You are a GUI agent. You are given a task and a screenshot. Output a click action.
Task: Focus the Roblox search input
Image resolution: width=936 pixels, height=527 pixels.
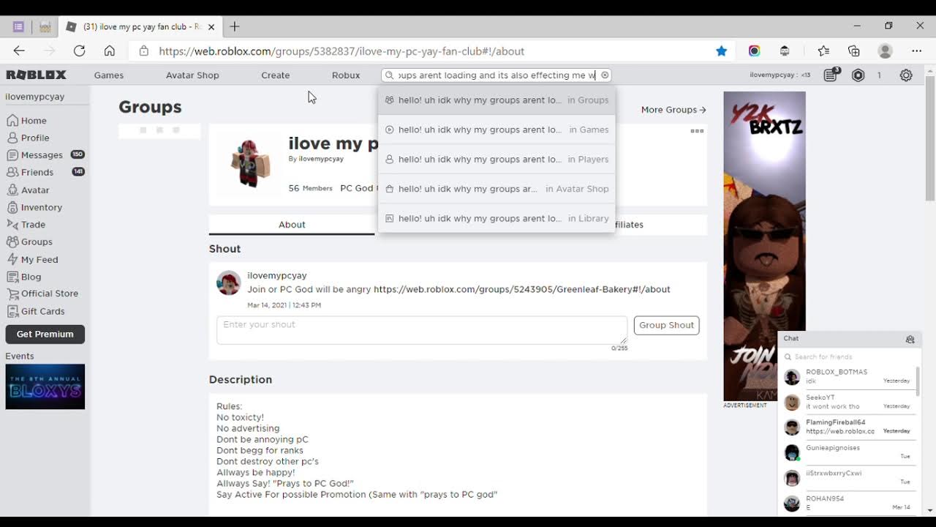tap(497, 75)
